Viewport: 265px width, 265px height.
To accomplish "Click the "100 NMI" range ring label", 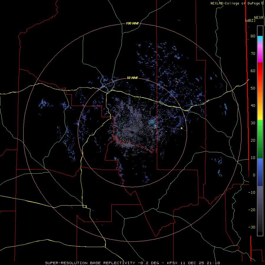I will tap(132, 23).
